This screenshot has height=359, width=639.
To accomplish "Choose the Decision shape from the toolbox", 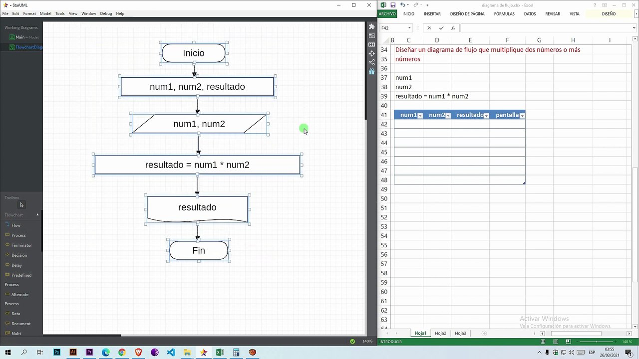I will (19, 255).
